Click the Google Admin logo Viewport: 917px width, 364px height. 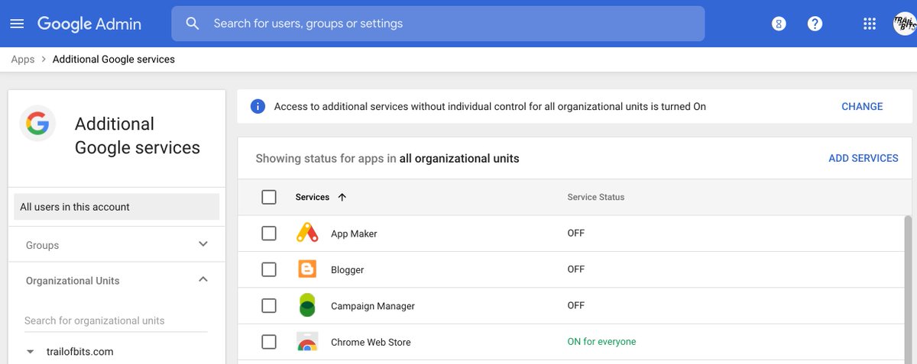click(89, 24)
